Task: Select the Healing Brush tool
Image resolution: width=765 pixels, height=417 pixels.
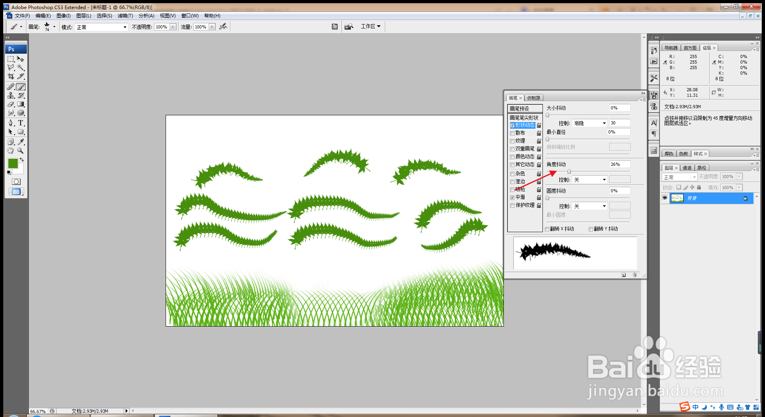Action: [11, 87]
